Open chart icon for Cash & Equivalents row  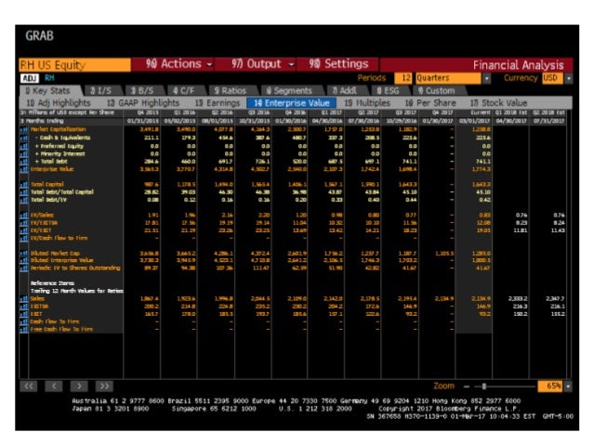click(24, 137)
